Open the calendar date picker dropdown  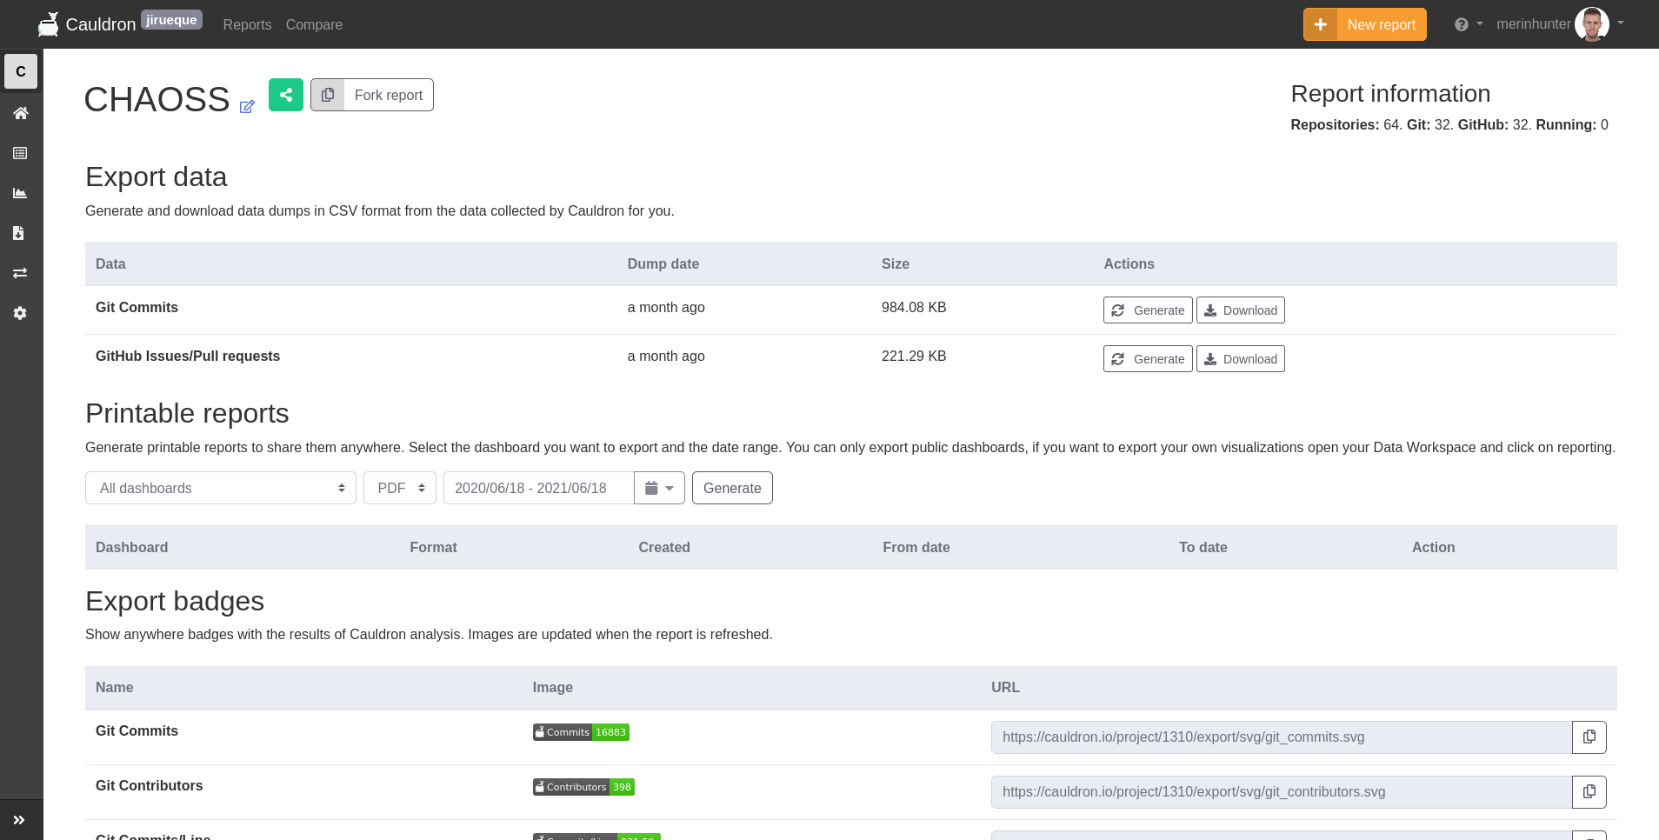(660, 488)
